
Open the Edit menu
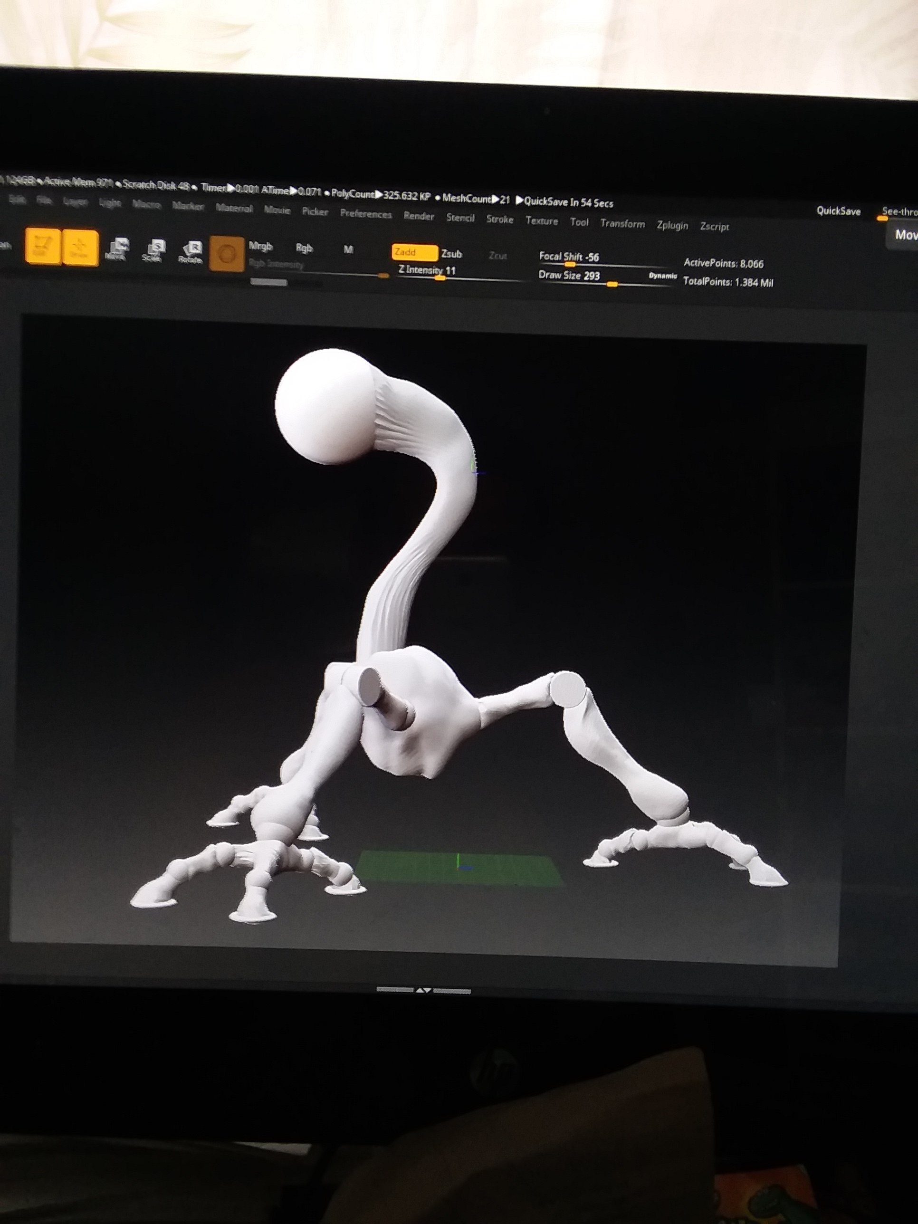[17, 200]
